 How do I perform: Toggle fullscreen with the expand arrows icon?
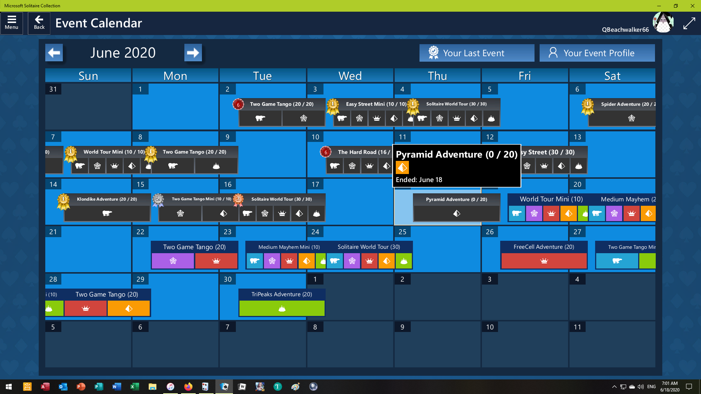click(689, 23)
